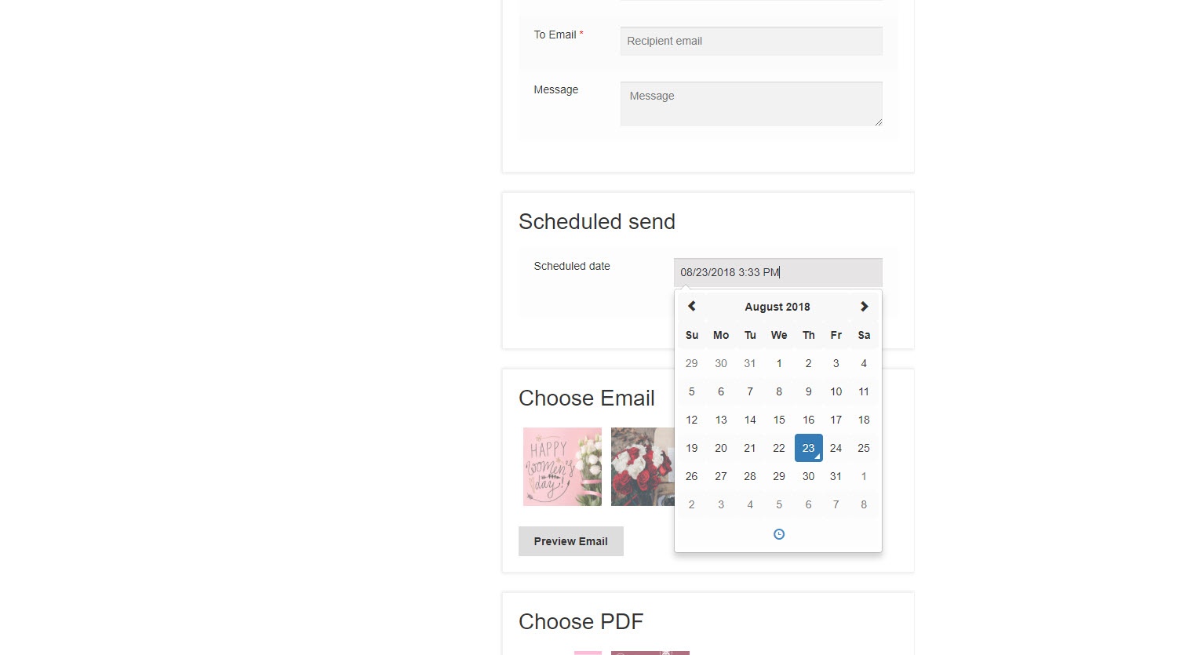
Task: Go to next month in calendar
Action: click(x=864, y=307)
